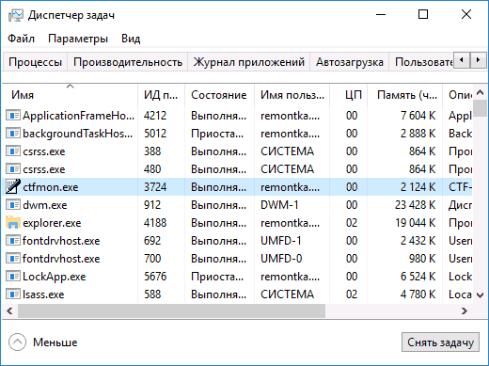Image resolution: width=489 pixels, height=366 pixels.
Task: Open the Параметры menu
Action: tap(78, 39)
